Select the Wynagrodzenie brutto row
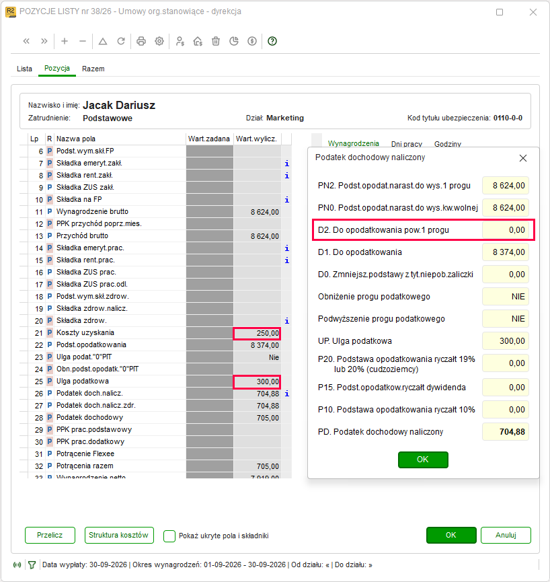The height and width of the screenshot is (582, 550). point(154,212)
